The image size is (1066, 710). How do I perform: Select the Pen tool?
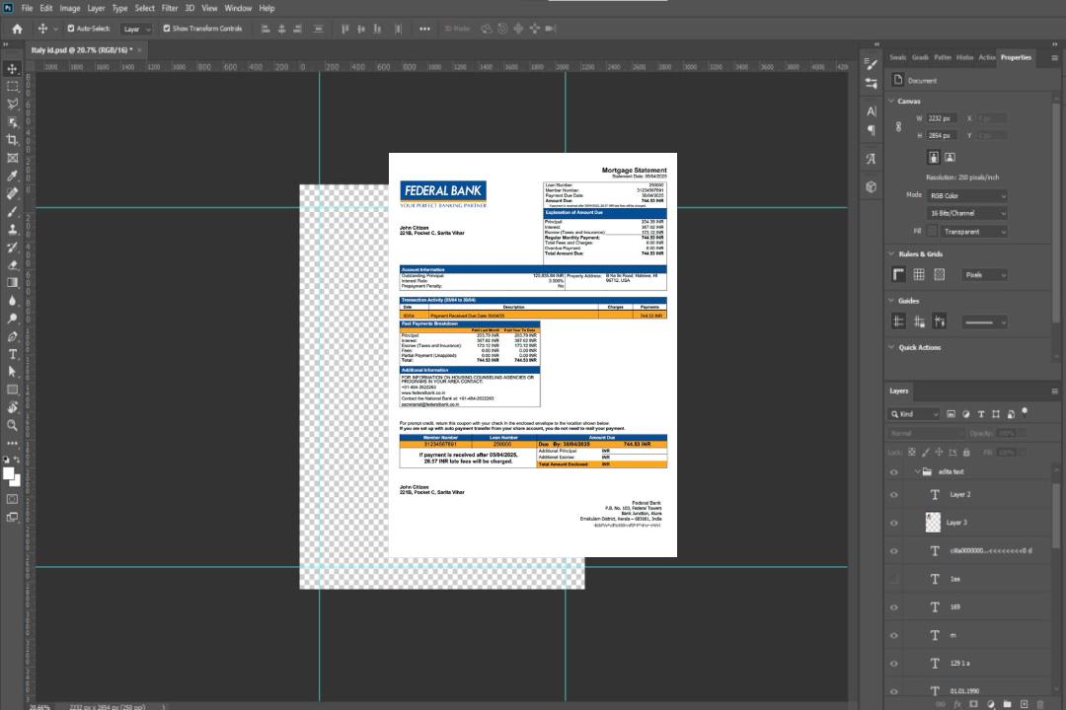pos(12,336)
